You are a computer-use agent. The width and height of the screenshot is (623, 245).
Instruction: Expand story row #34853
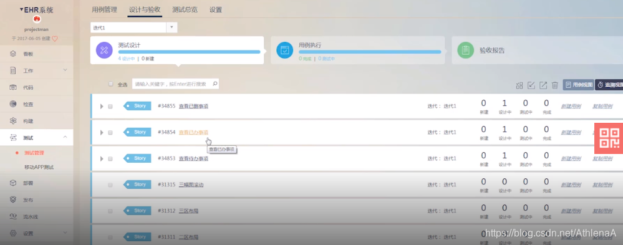coord(102,159)
